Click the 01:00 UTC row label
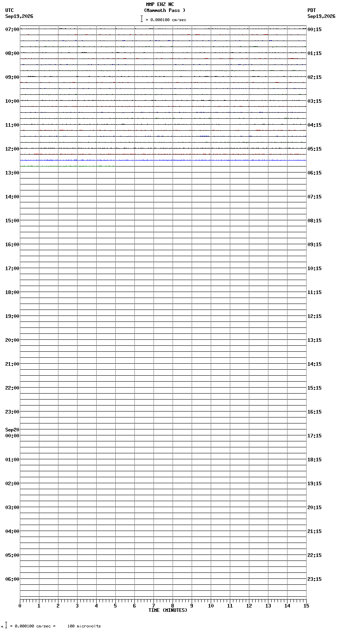Viewport: 338px width, 631px height. (x=12, y=460)
